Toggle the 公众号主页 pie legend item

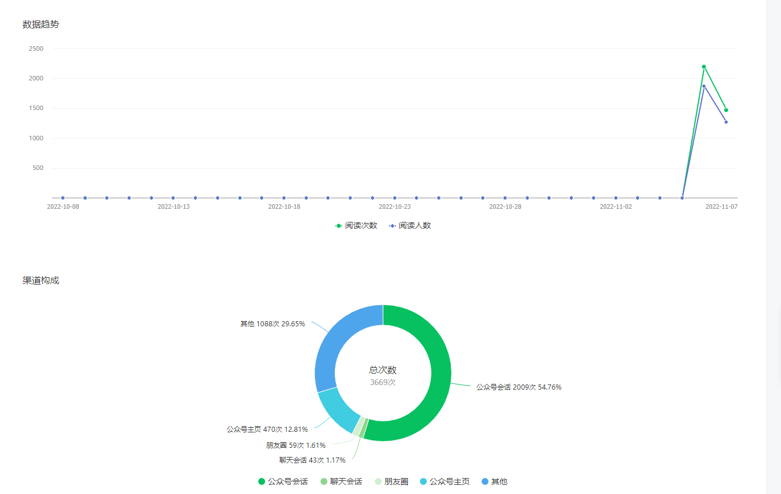tap(445, 481)
